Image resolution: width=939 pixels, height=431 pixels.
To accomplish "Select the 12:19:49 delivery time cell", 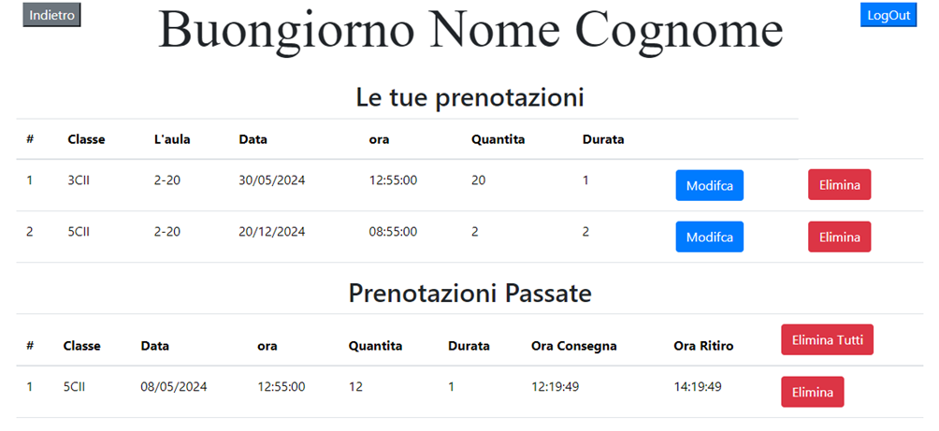I will pyautogui.click(x=556, y=386).
